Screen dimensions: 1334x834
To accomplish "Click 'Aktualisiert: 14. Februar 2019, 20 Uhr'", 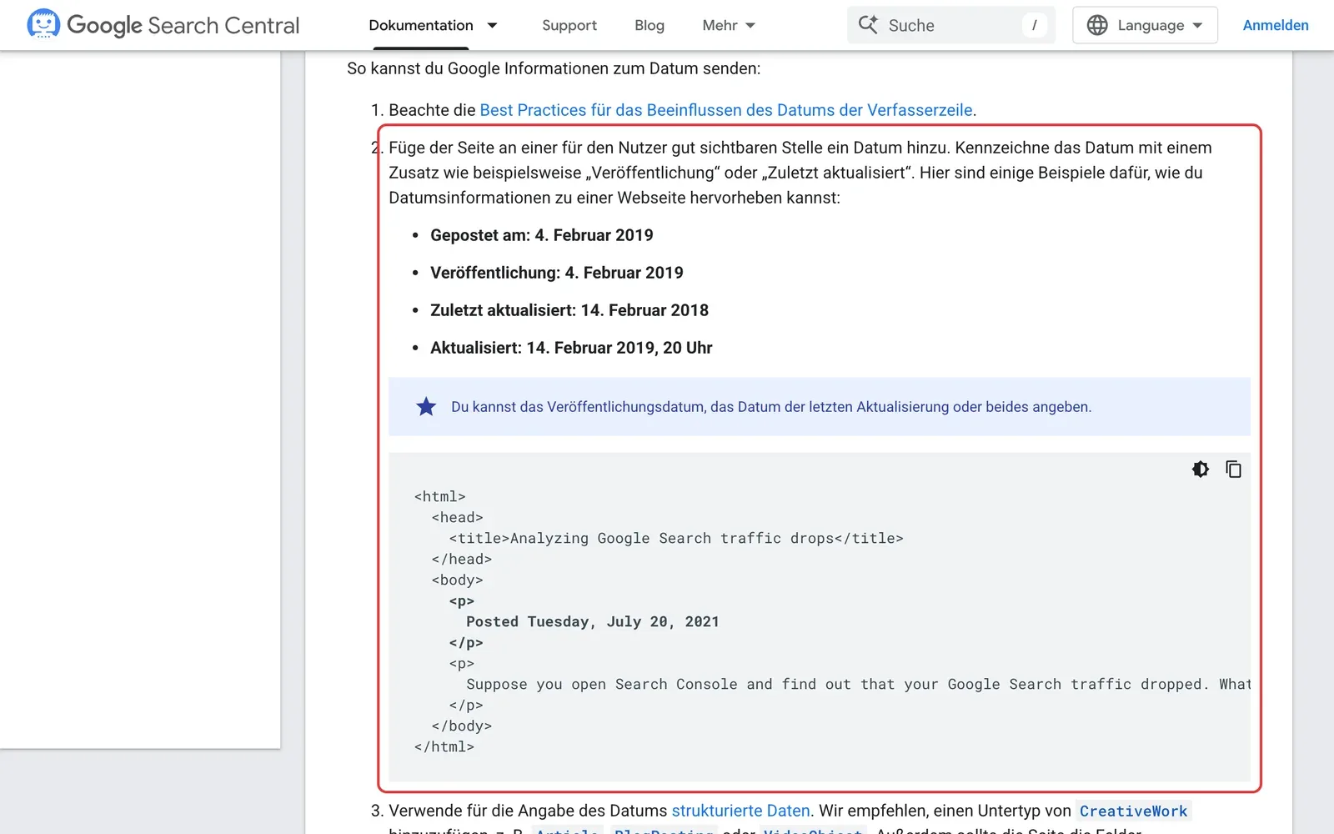I will pos(571,348).
